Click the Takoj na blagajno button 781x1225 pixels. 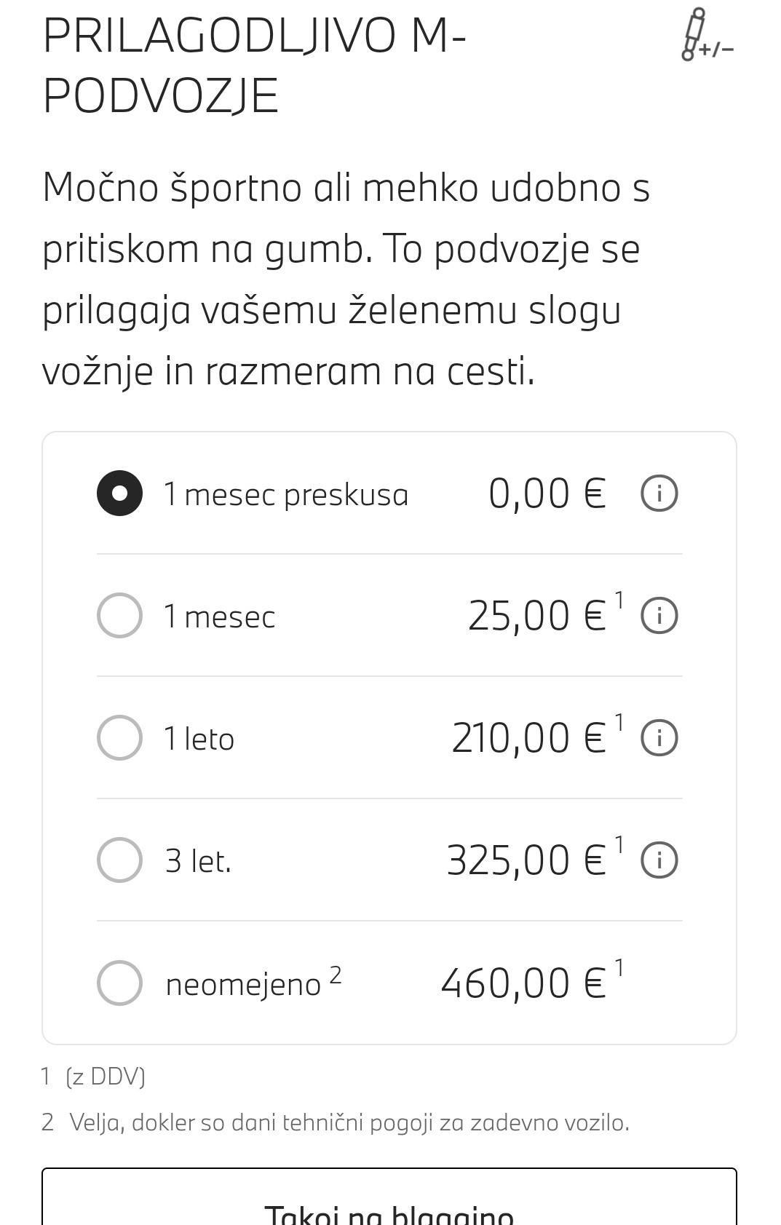[x=389, y=1205]
